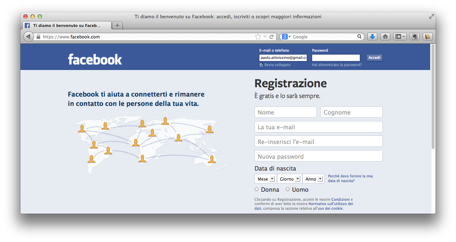456x242 pixels.
Task: Go back with the browser back arrow
Action: [28, 37]
